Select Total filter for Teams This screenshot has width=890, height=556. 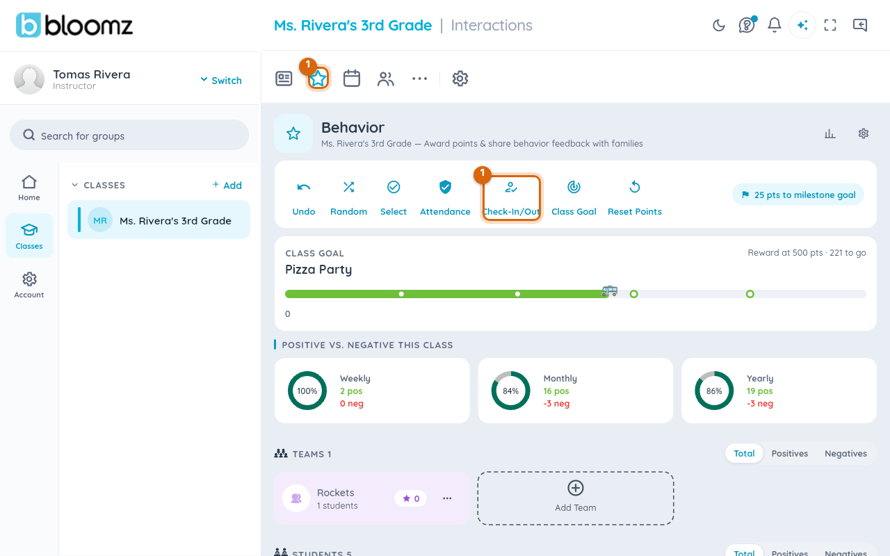click(744, 453)
